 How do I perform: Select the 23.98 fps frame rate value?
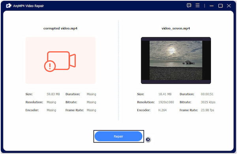click(207, 110)
